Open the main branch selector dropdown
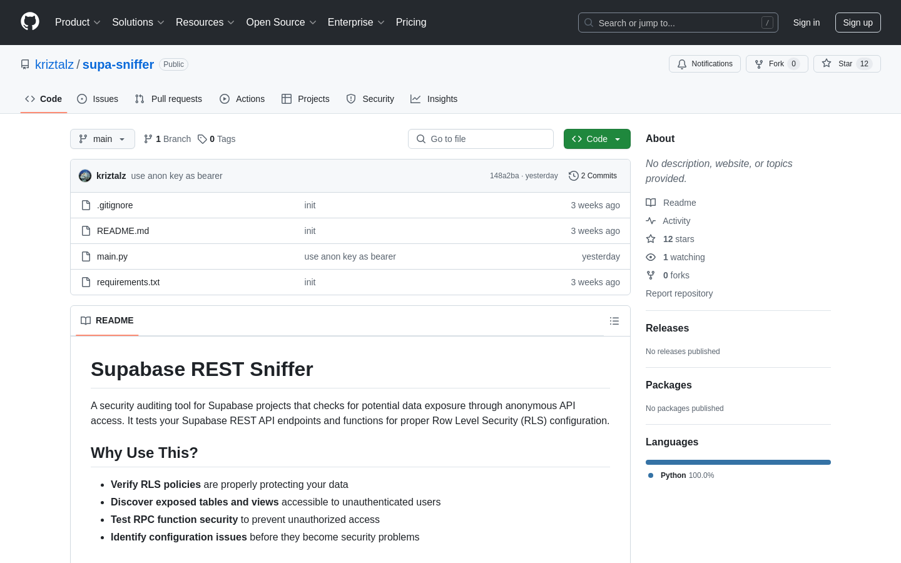This screenshot has height=563, width=901. 103,139
